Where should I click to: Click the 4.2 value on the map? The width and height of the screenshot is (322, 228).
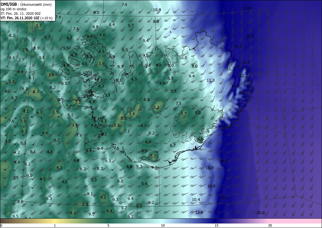(103, 197)
